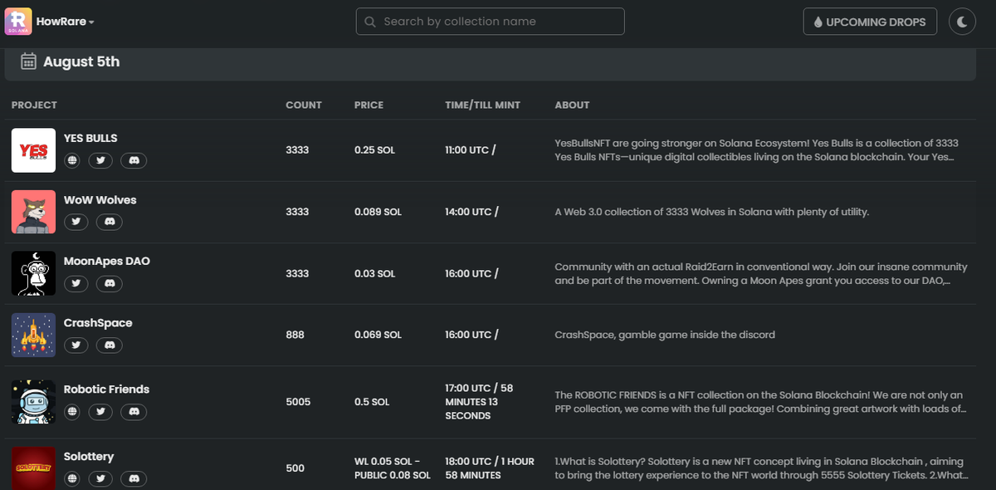Expand the HowRare dropdown menu
The image size is (996, 490).
(66, 22)
